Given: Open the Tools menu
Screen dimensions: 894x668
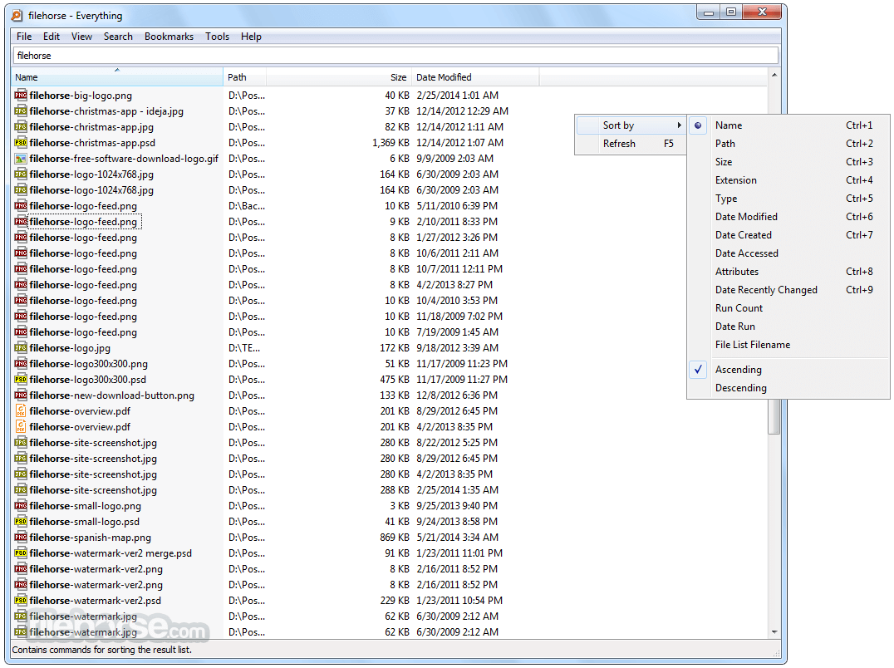Looking at the screenshot, I should coord(217,37).
